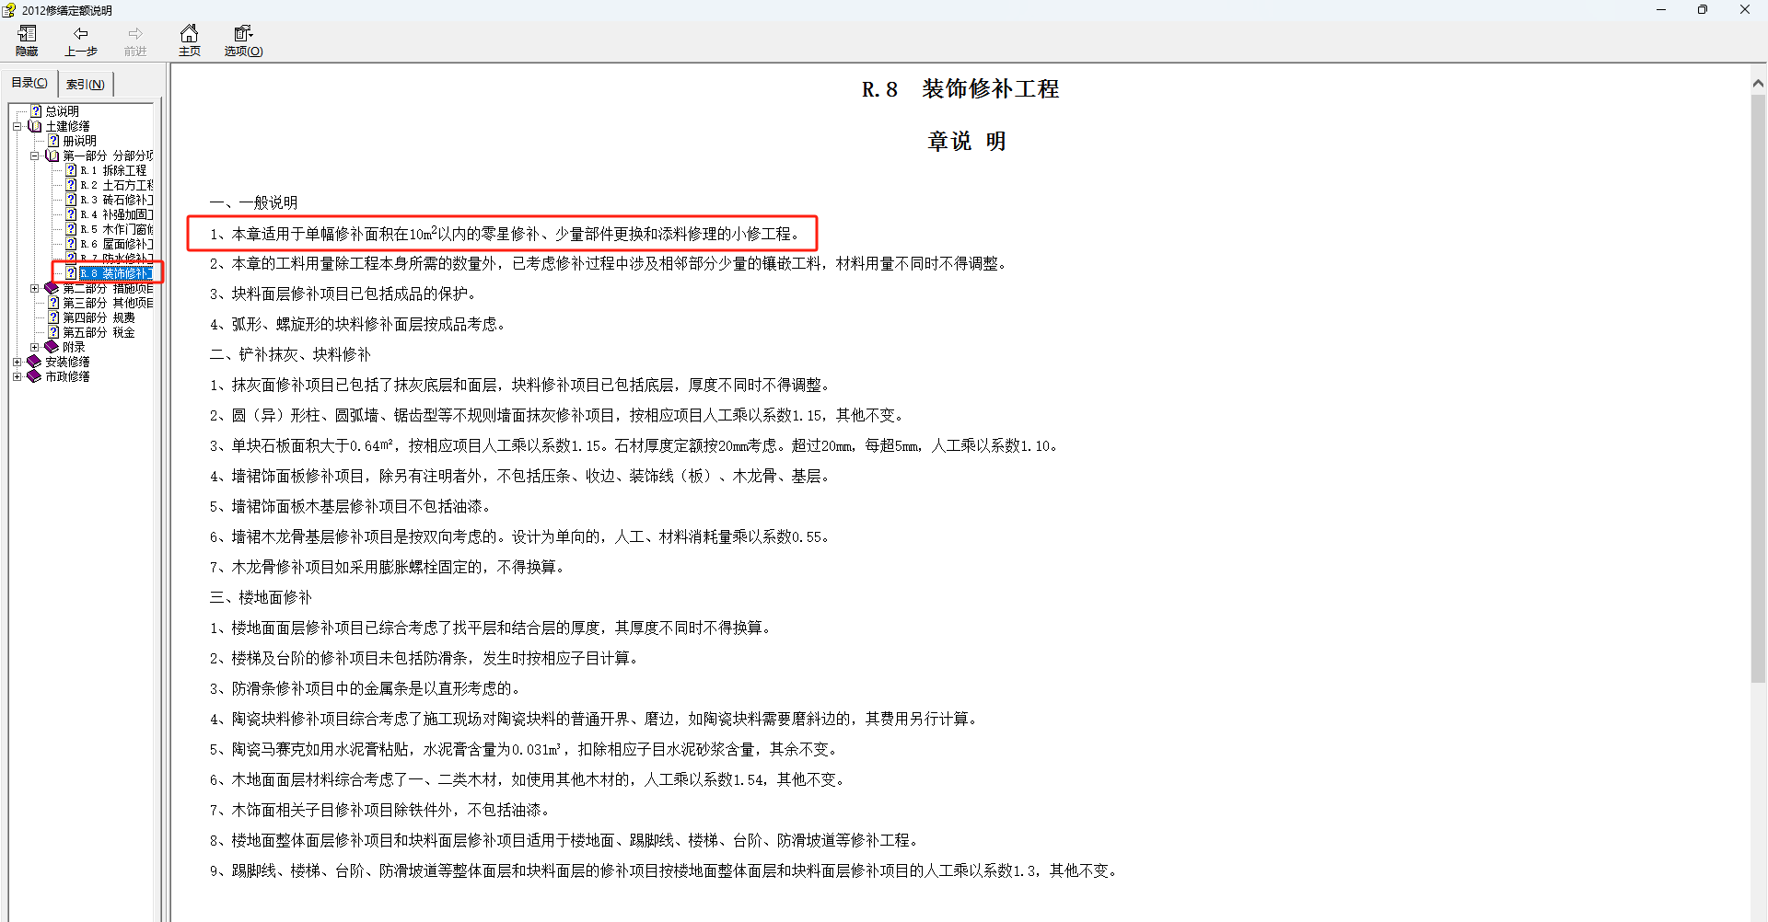Click the page icon beside R.6 屋面修补
The width and height of the screenshot is (1768, 922).
(71, 244)
